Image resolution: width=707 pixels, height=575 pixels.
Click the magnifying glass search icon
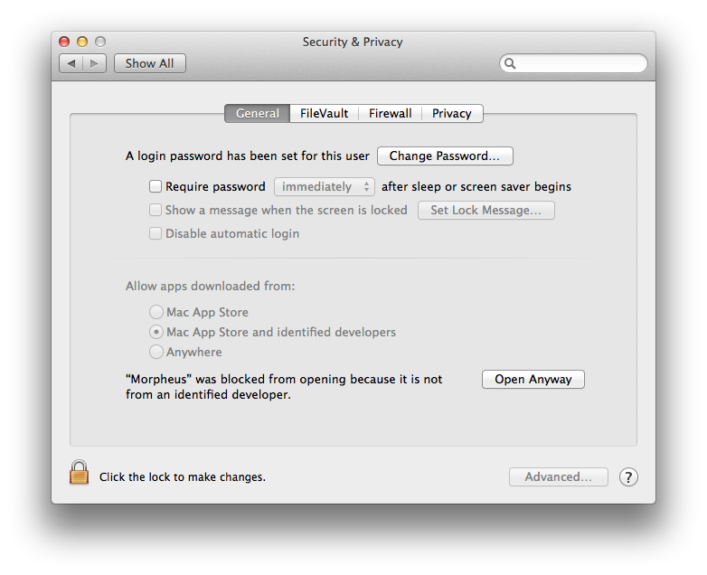tap(511, 64)
